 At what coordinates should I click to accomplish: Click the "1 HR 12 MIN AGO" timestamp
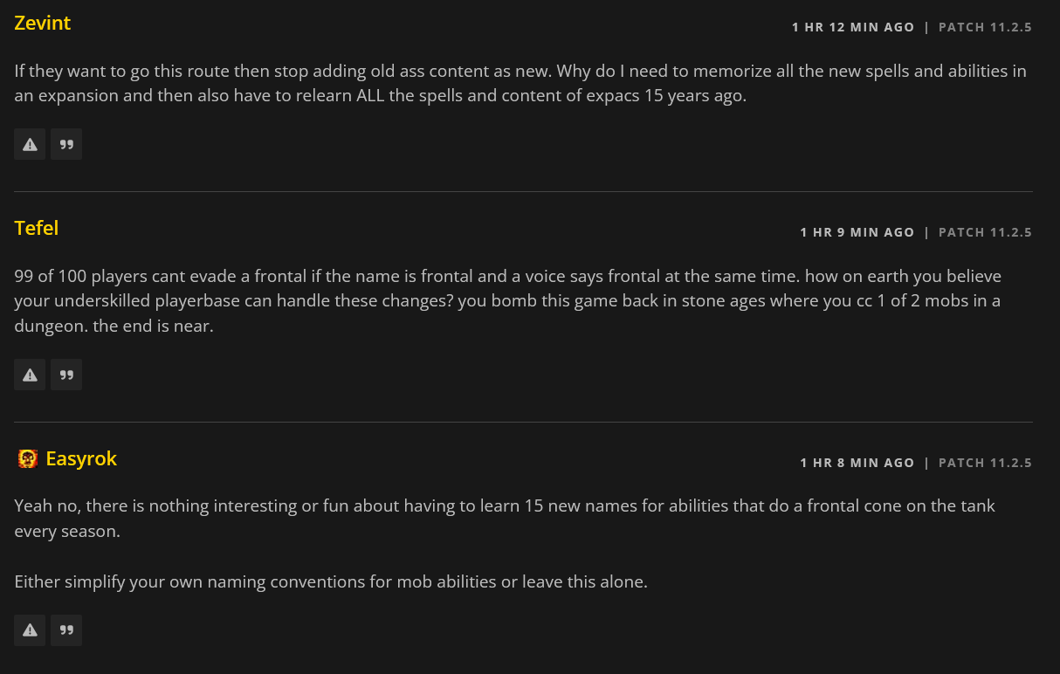click(853, 27)
